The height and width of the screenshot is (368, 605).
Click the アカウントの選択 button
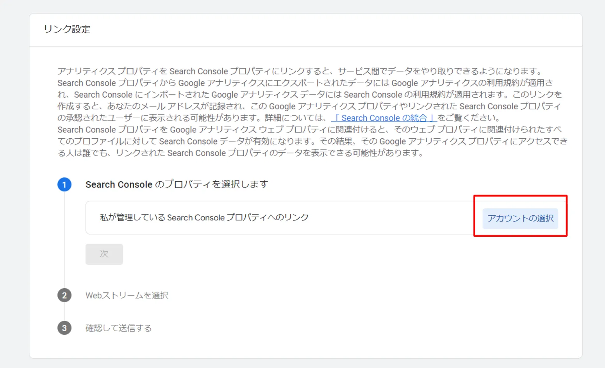(520, 218)
